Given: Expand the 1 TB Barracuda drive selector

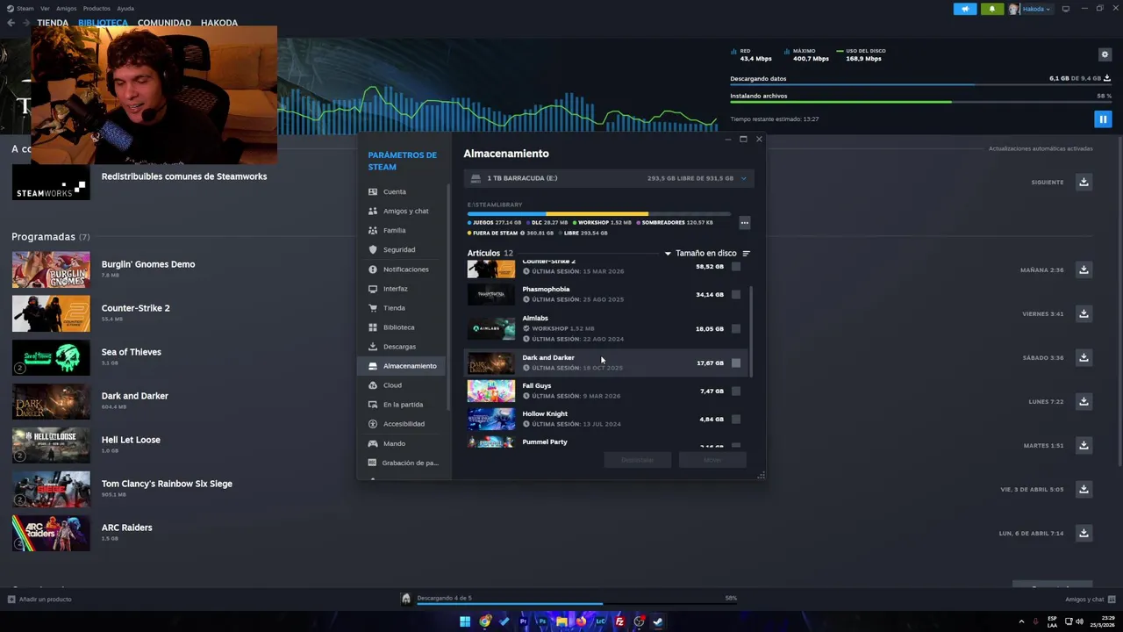Looking at the screenshot, I should click(609, 178).
